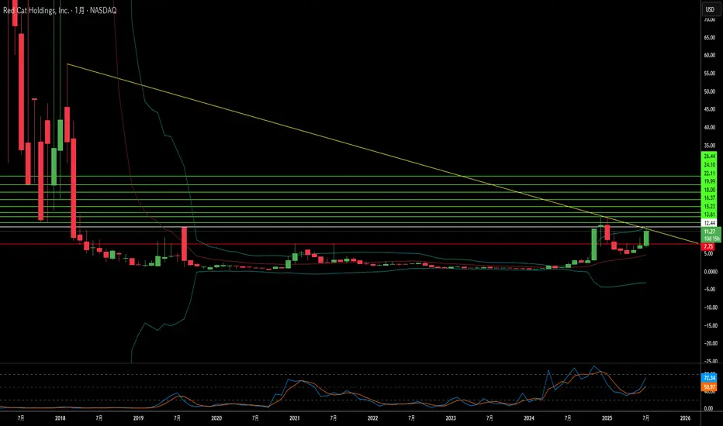Select the orange 50.97 indicator value label
This screenshot has height=426, width=723.
tap(709, 387)
